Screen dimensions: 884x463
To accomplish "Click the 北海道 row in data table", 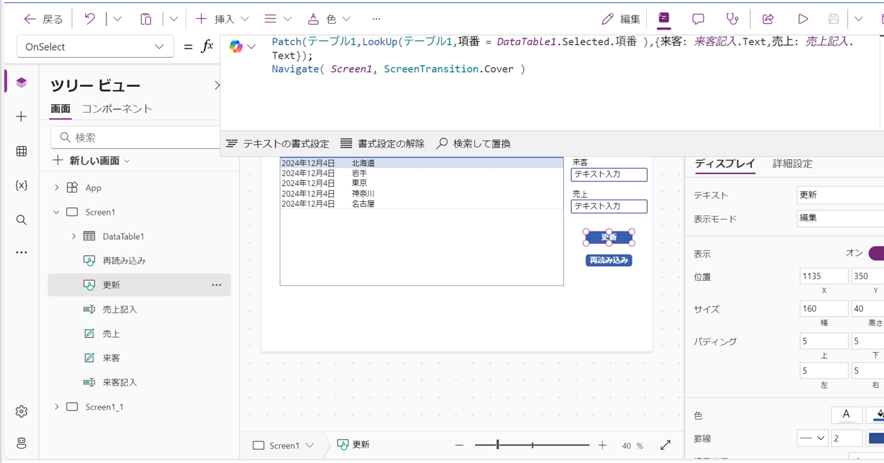I will [421, 163].
